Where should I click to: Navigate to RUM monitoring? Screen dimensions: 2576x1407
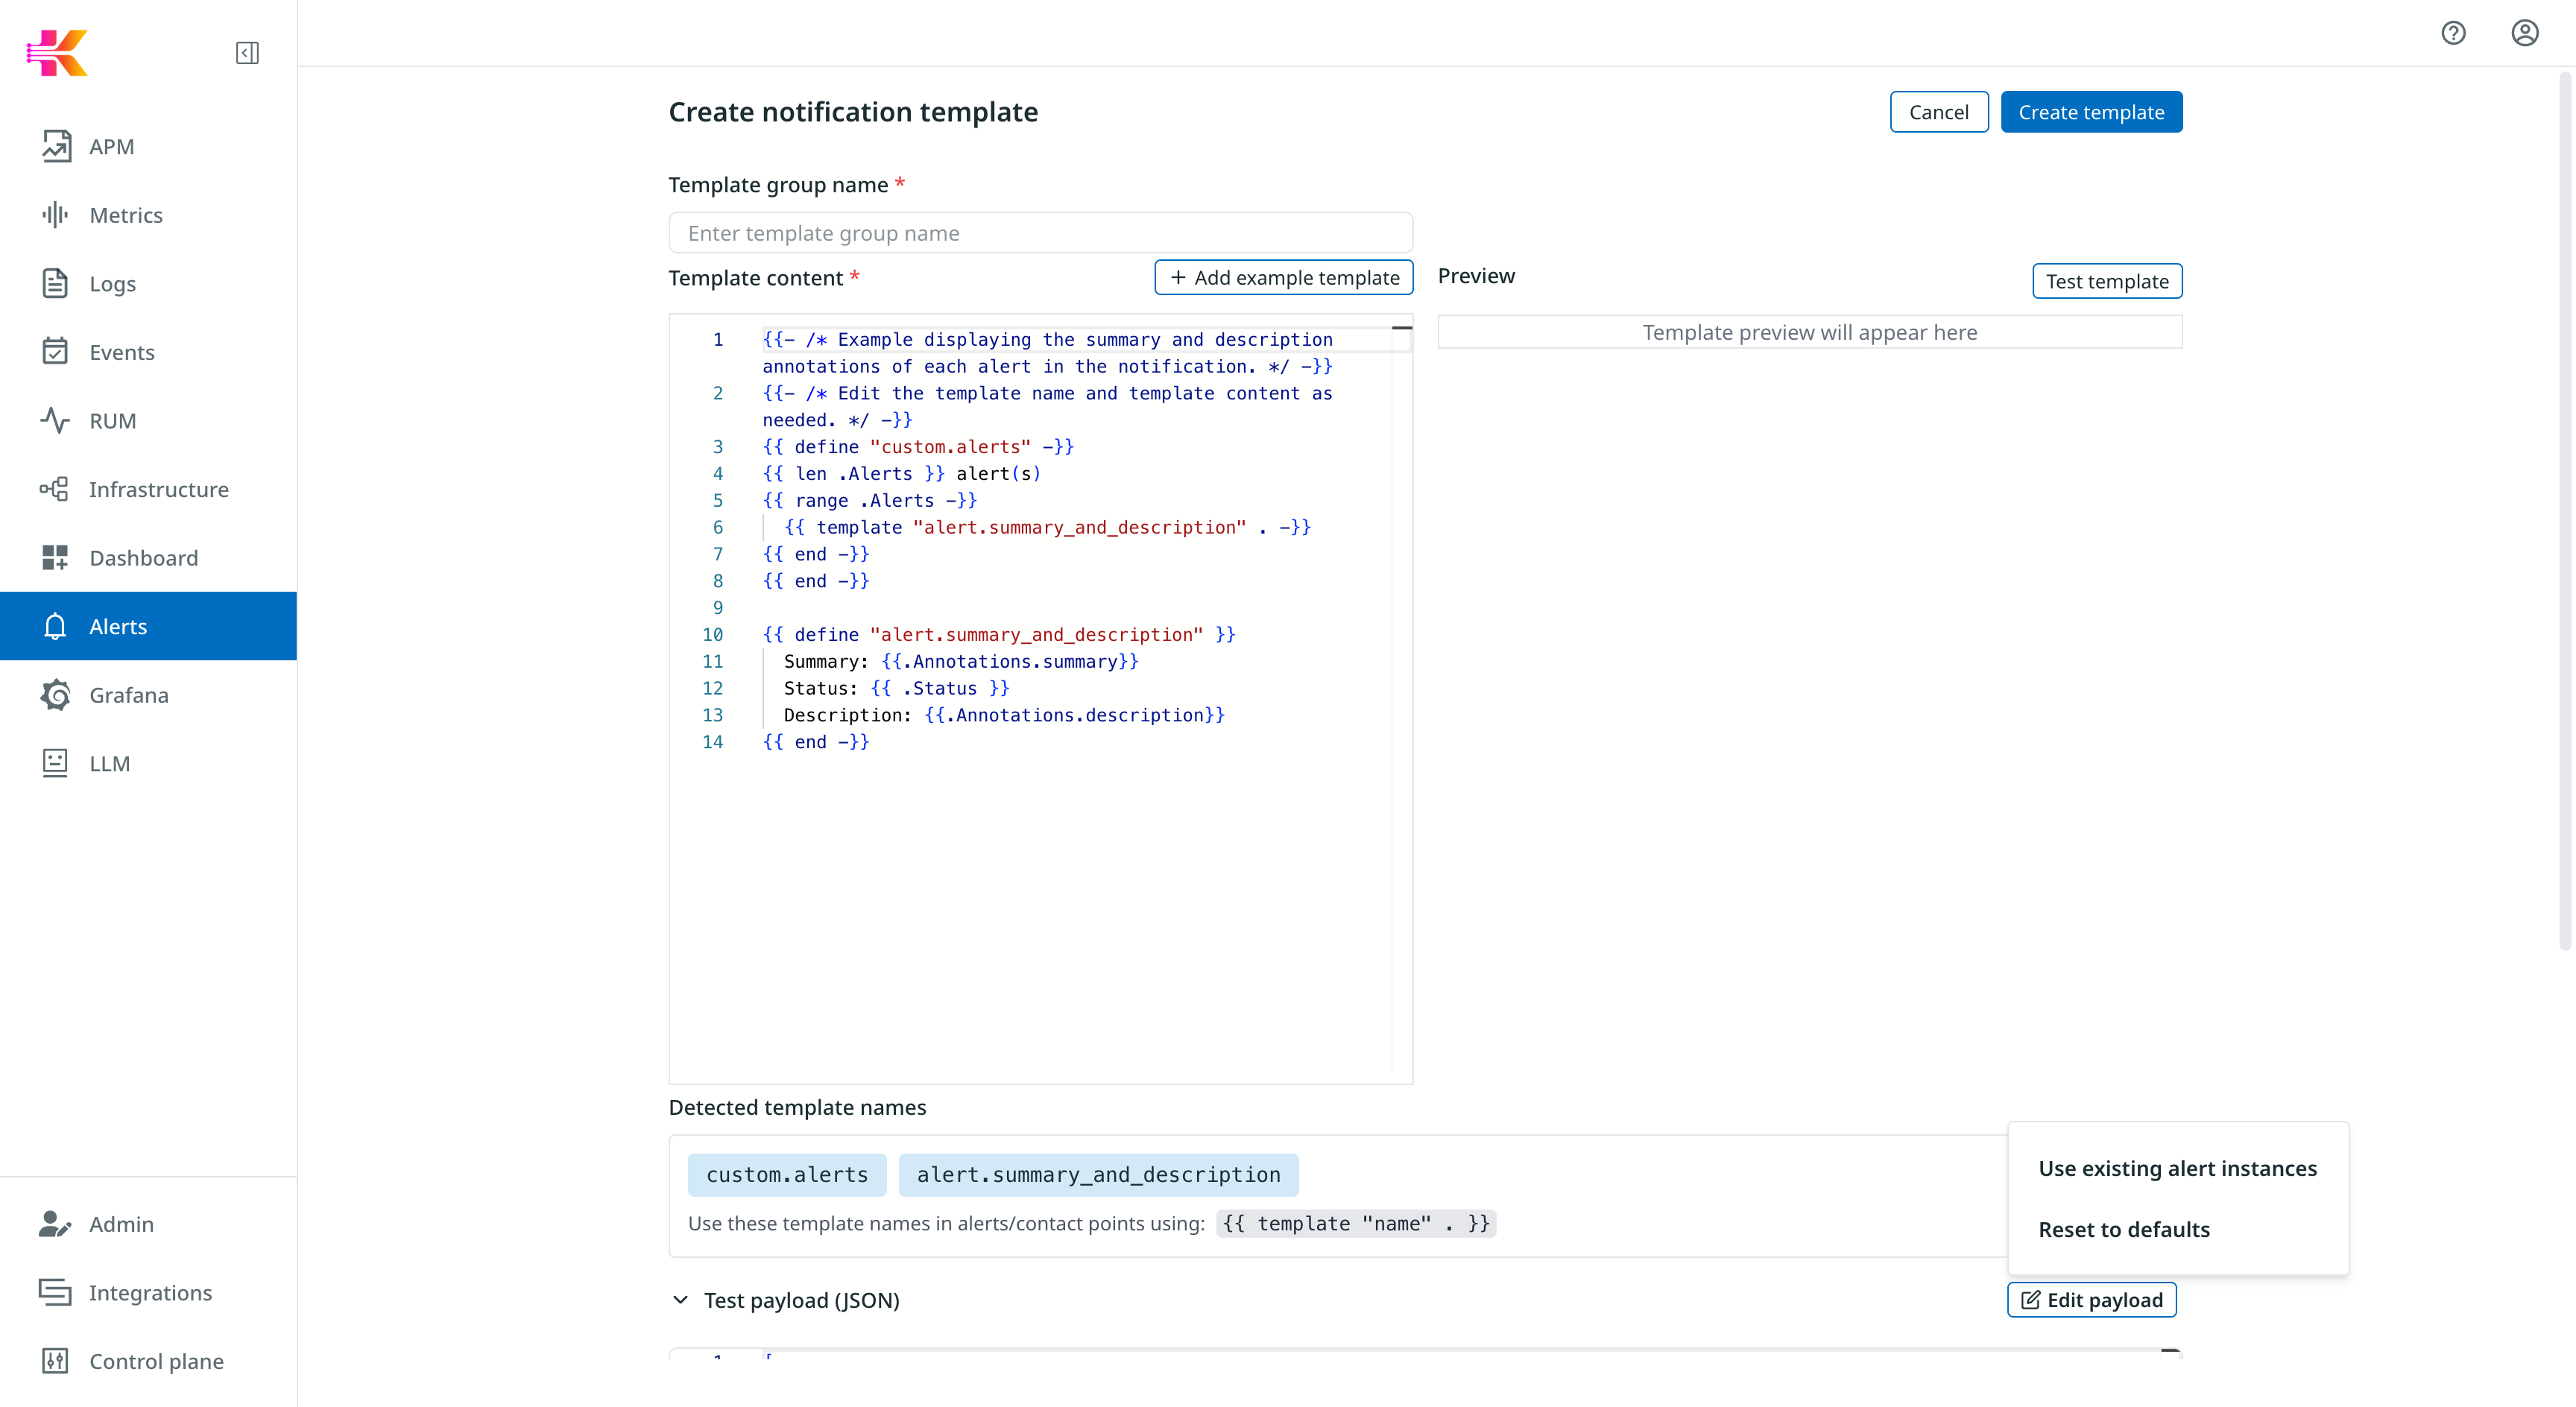(x=112, y=420)
